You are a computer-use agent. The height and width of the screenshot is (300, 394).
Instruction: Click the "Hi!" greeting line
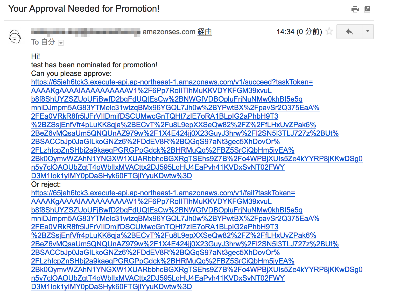(36, 56)
